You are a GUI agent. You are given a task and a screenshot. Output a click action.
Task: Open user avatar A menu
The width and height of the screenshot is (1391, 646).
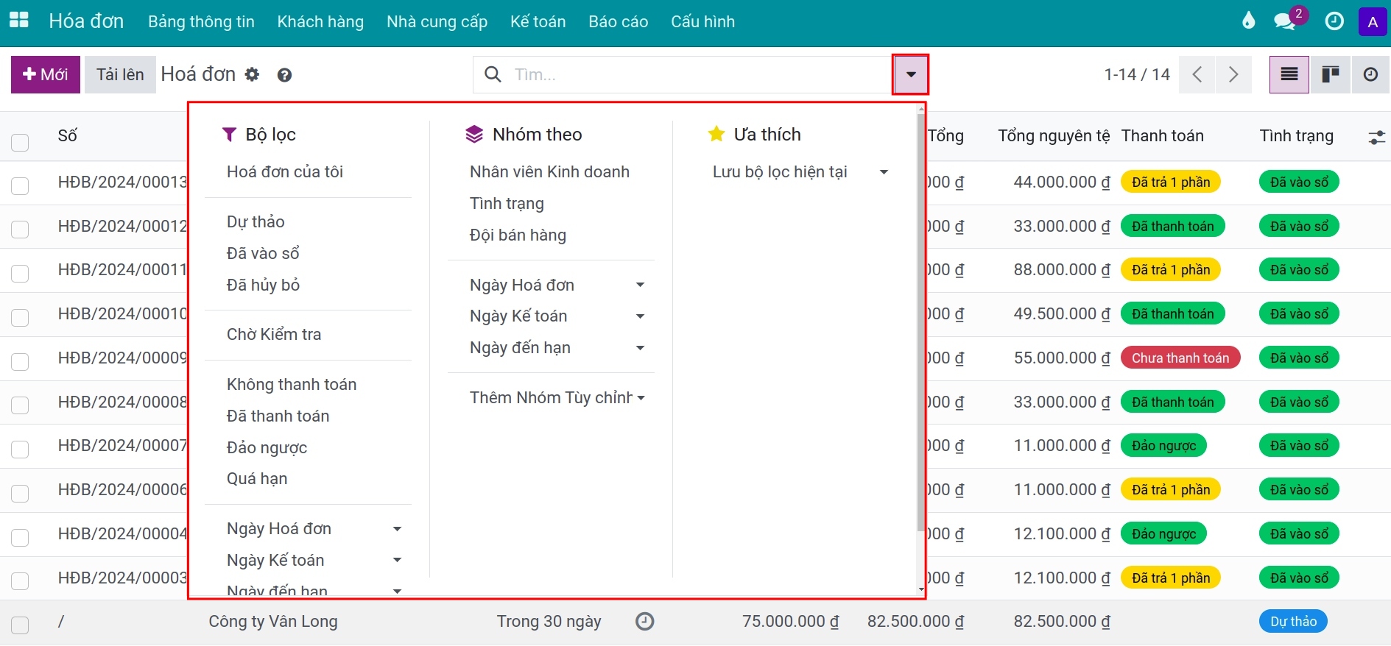[1373, 22]
